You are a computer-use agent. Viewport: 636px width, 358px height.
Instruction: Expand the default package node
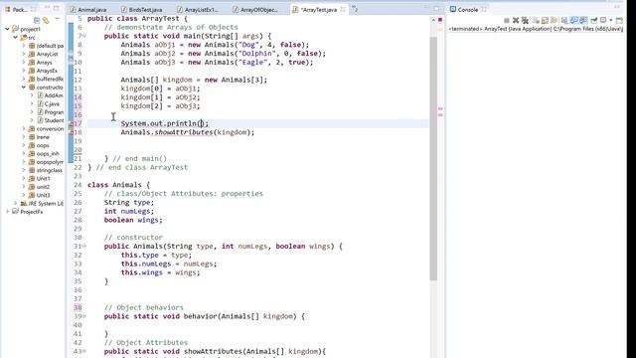[x=24, y=46]
